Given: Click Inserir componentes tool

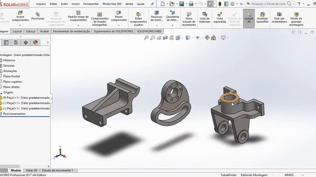Looking at the screenshot, I should [x=20, y=16].
